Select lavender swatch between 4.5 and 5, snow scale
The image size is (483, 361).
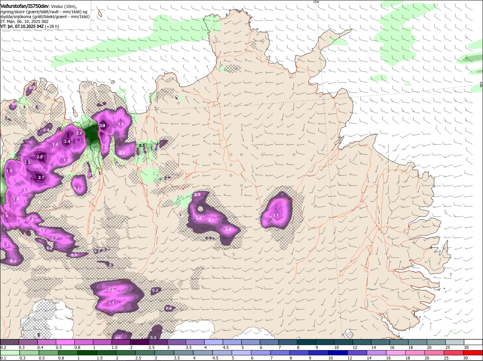pos(232,342)
